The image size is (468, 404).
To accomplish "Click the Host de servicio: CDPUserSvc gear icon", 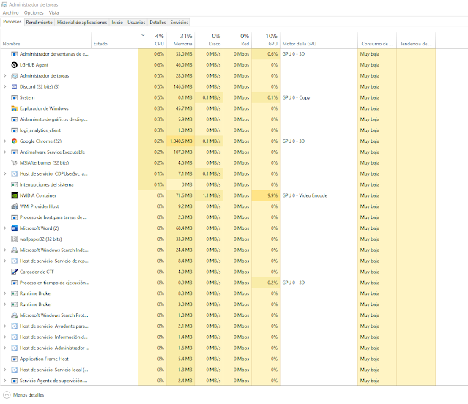I will pyautogui.click(x=14, y=174).
